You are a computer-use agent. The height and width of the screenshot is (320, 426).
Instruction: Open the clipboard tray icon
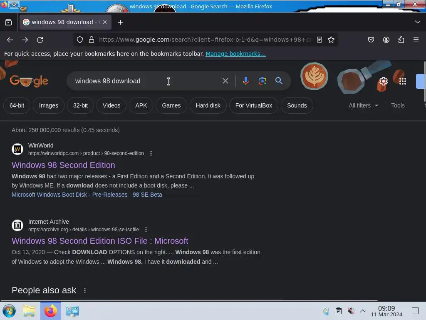click(x=338, y=311)
